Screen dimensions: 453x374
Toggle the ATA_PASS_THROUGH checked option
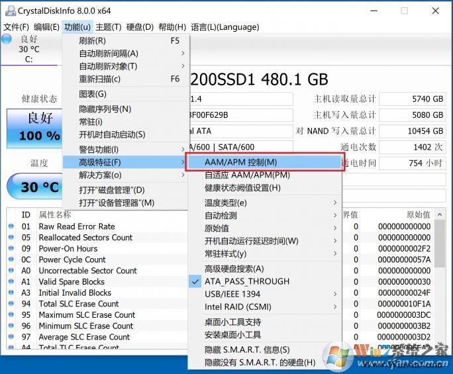coord(265,281)
